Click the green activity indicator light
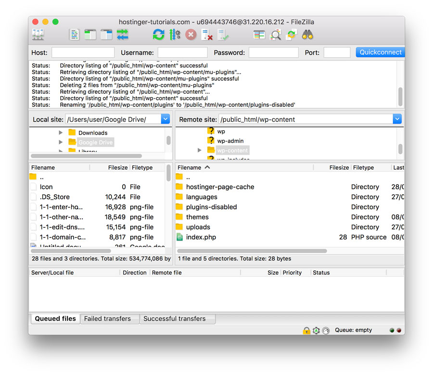Screen dimensions: 433x375 [392, 330]
